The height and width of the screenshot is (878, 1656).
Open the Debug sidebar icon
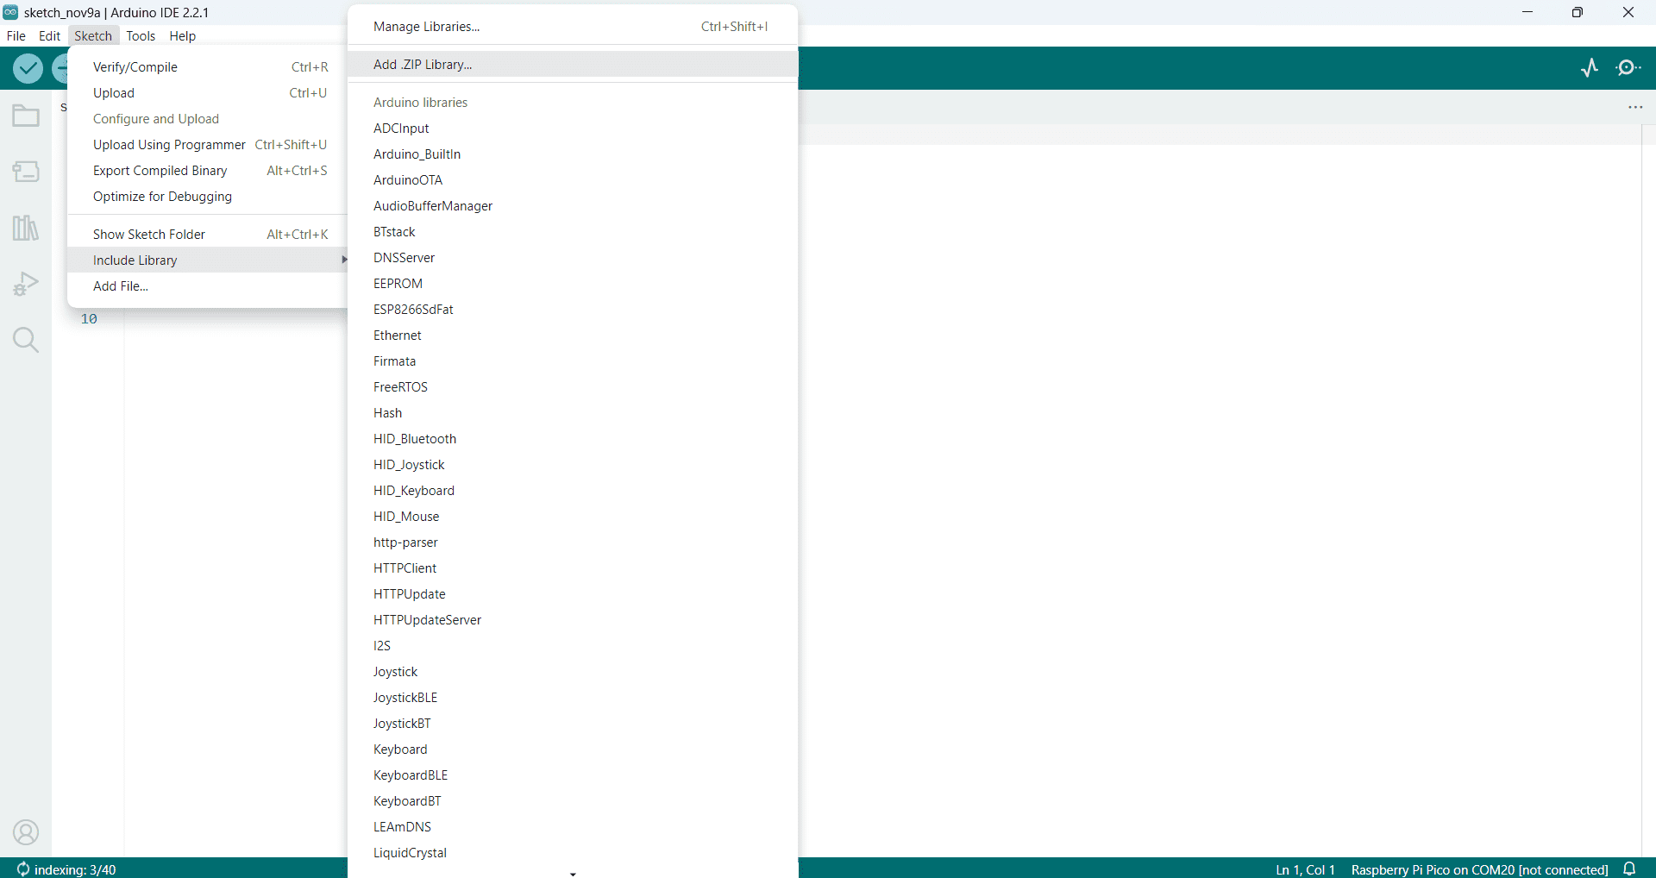point(26,284)
